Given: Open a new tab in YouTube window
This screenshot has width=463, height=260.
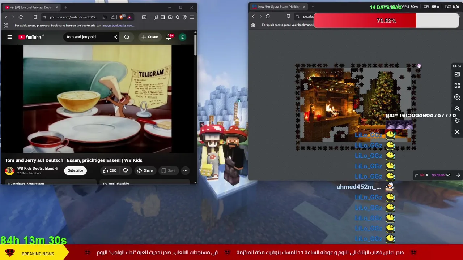Looking at the screenshot, I should (x=65, y=7).
